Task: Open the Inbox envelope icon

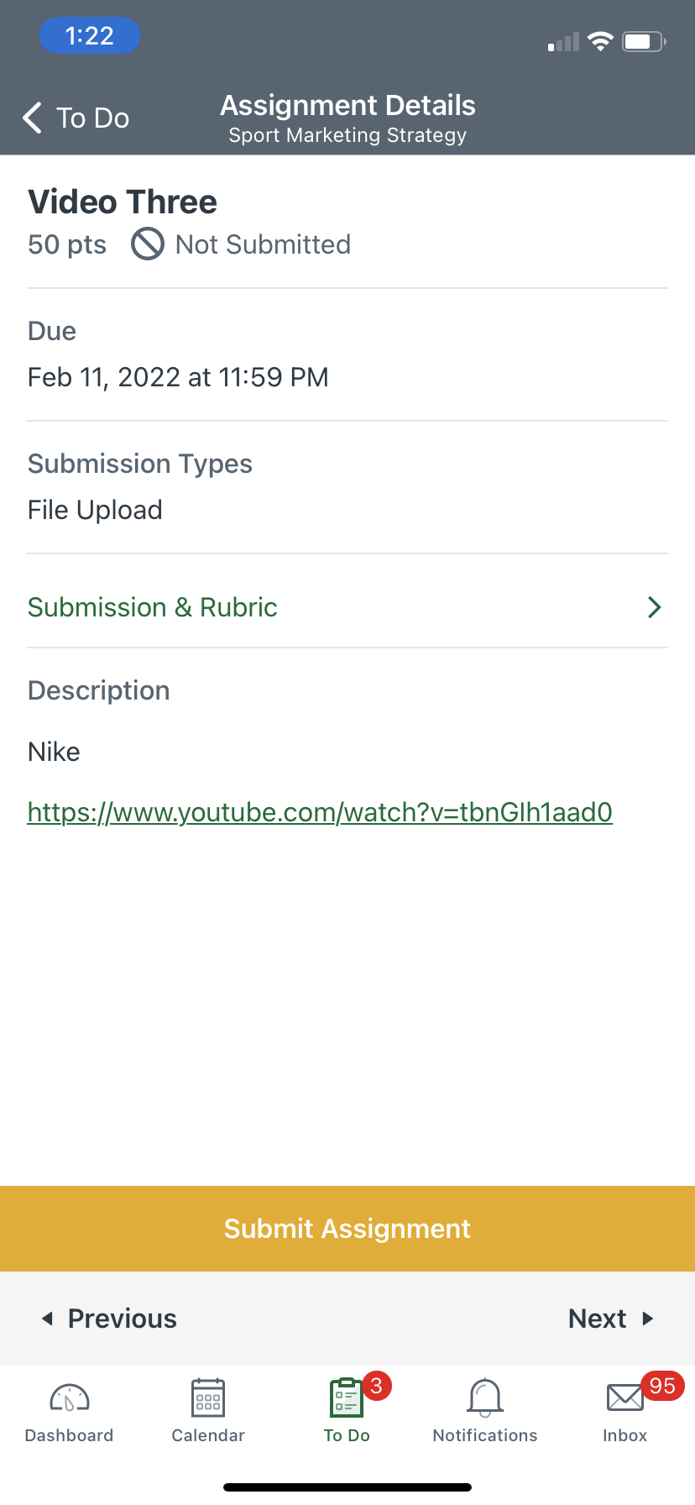Action: [624, 1398]
